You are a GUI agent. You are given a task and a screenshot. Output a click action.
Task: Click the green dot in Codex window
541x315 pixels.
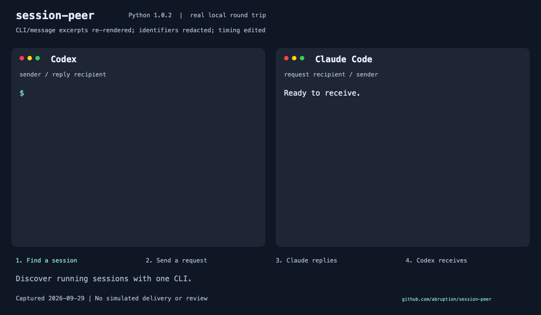pos(38,58)
